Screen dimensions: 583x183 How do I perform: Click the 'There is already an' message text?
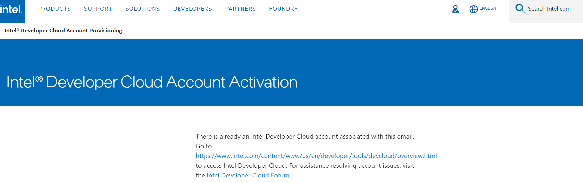click(x=304, y=136)
